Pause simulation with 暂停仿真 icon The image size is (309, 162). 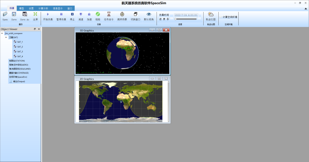61,14
